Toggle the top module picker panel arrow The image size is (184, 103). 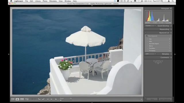(x=92, y=6)
